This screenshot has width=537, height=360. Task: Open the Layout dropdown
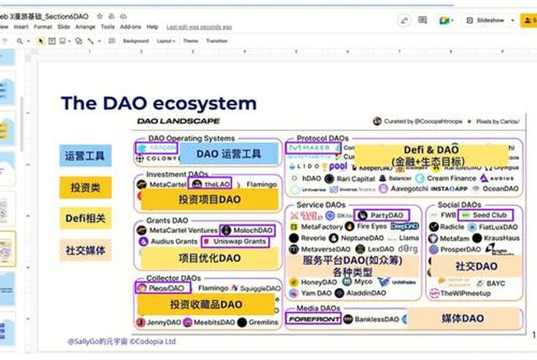click(166, 41)
